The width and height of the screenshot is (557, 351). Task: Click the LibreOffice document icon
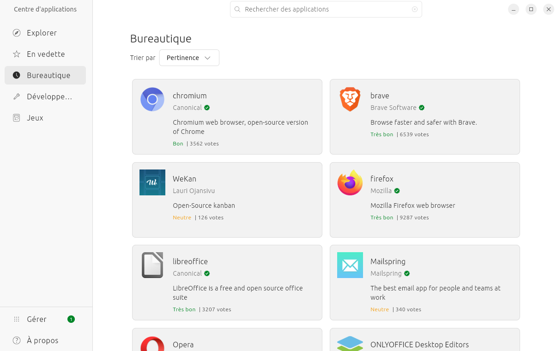tap(152, 265)
